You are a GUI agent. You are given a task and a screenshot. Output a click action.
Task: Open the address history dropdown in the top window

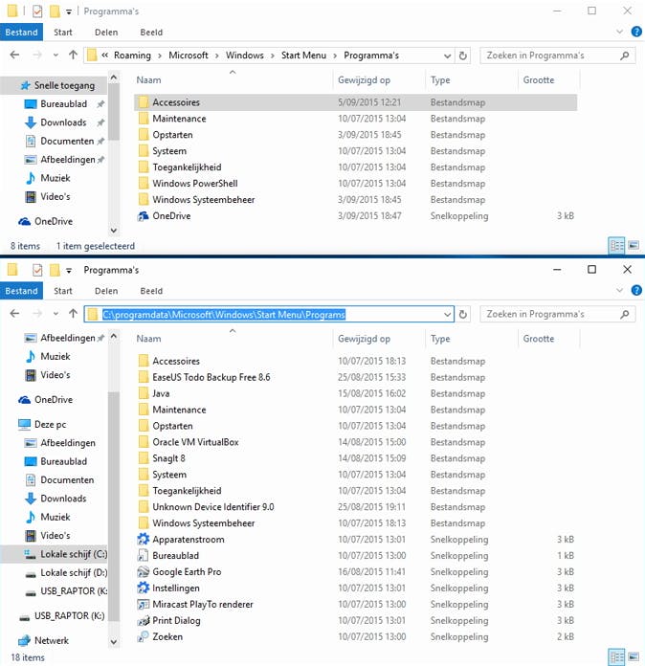click(447, 55)
